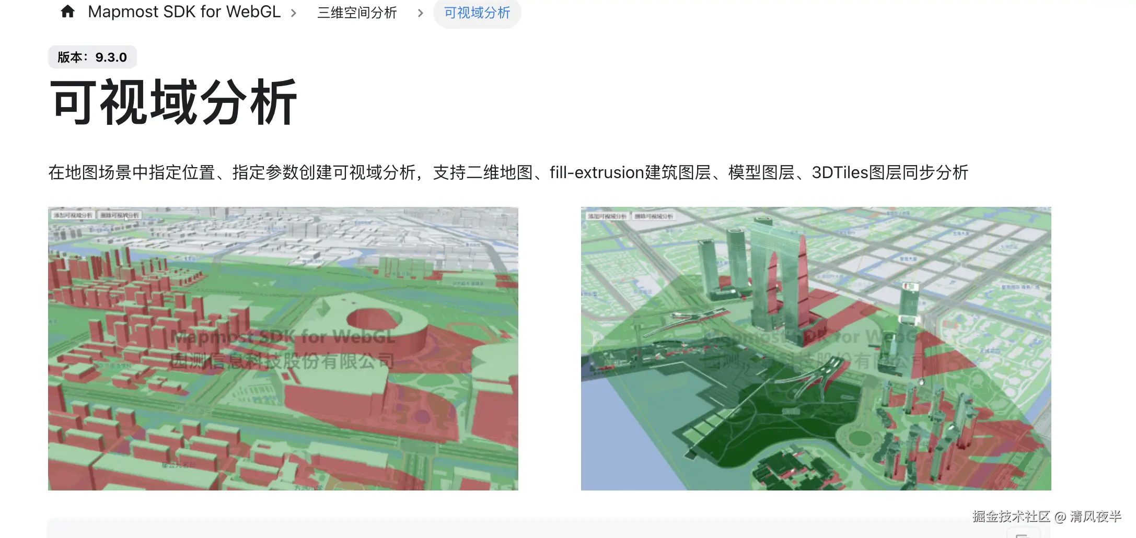Open the skyscraper and lakeside preview image
The image size is (1136, 538).
tap(816, 348)
